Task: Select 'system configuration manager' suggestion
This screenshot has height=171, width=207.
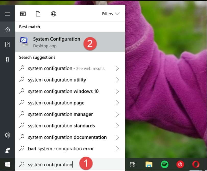Action: click(60, 114)
